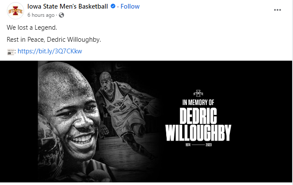293x185 pixels.
Task: Select the "We lost a Legend." text
Action: click(x=32, y=28)
